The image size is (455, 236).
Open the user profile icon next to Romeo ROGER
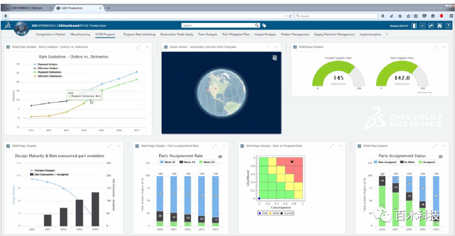pyautogui.click(x=414, y=26)
